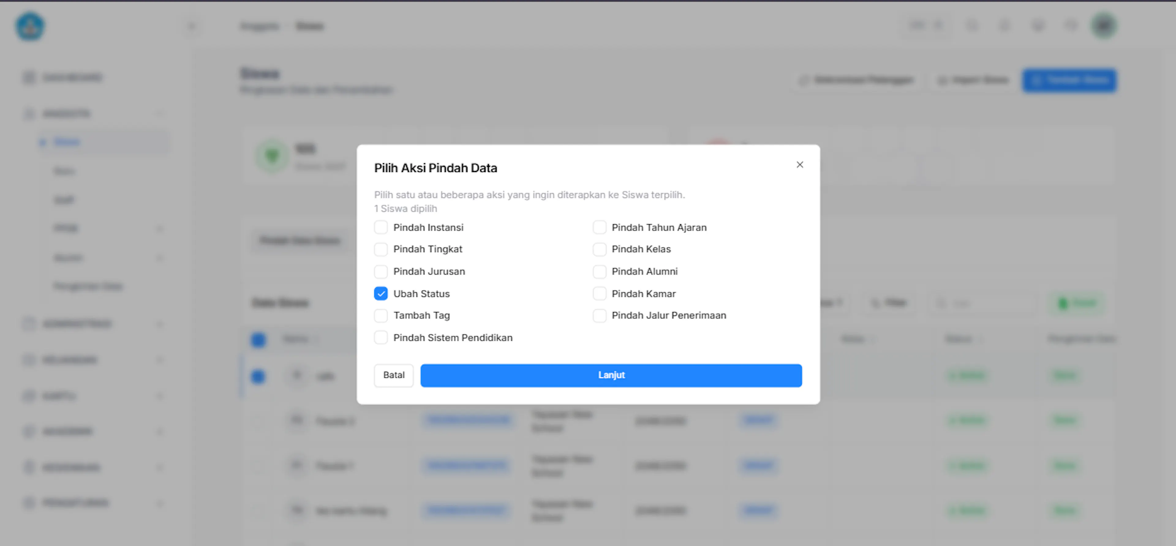1176x546 pixels.
Task: Click the Tambah Tag label text
Action: (421, 315)
